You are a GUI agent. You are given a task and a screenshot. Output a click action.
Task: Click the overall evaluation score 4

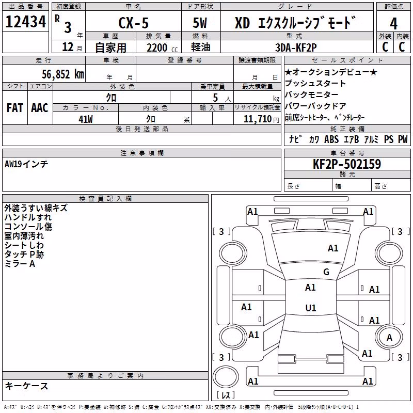point(393,24)
